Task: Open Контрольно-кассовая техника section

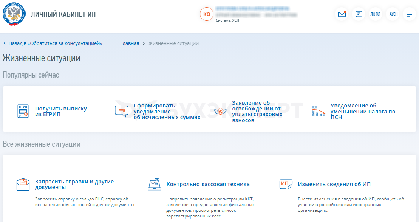Action: pos(208,184)
